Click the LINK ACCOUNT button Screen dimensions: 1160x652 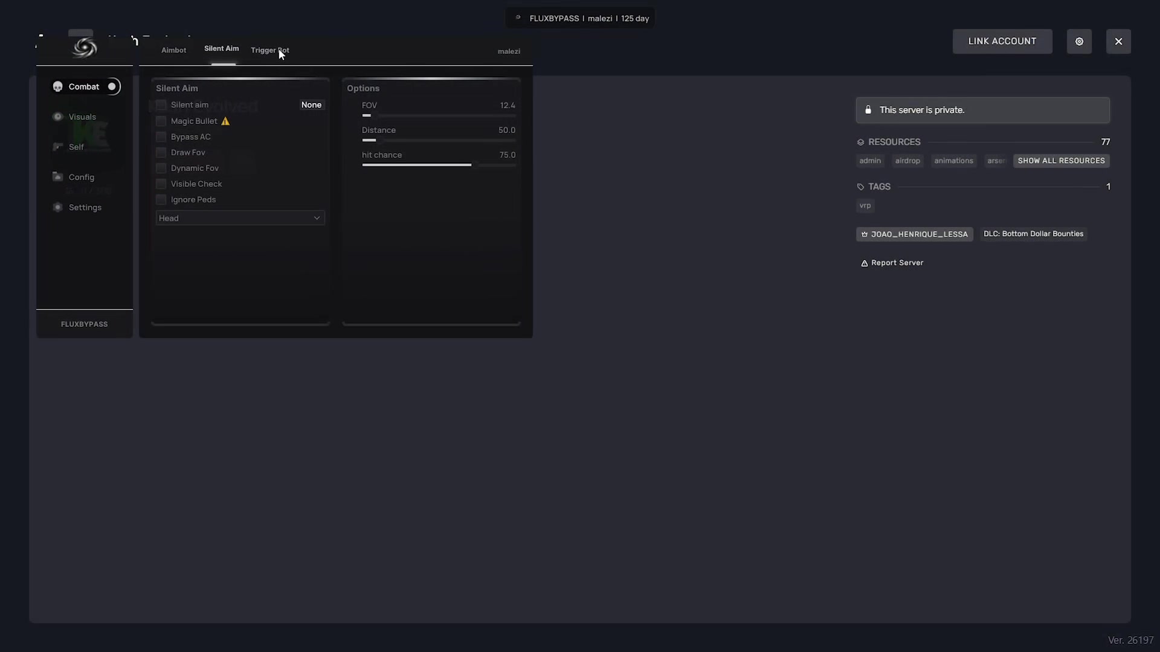(1002, 42)
